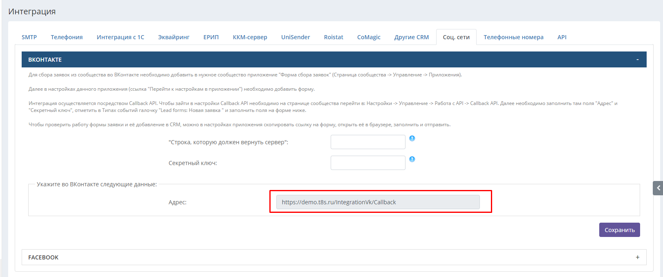The width and height of the screenshot is (663, 277).
Task: Select the CoMagic tab
Action: coord(369,37)
